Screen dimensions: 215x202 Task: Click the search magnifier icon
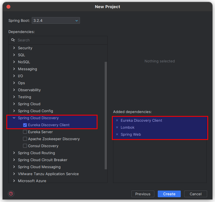pyautogui.click(x=13, y=40)
